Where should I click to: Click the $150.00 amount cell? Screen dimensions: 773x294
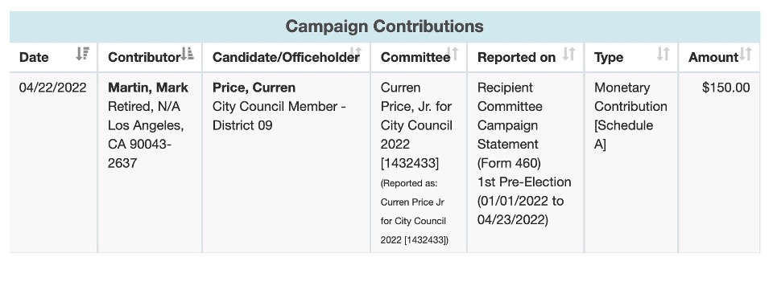click(x=725, y=88)
